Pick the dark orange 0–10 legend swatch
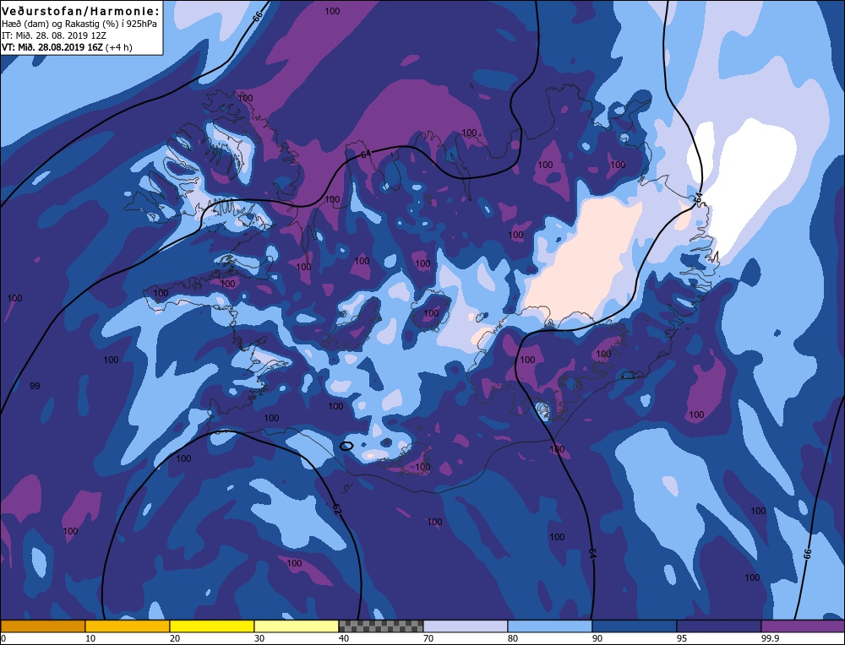This screenshot has height=645, width=845. [x=42, y=626]
